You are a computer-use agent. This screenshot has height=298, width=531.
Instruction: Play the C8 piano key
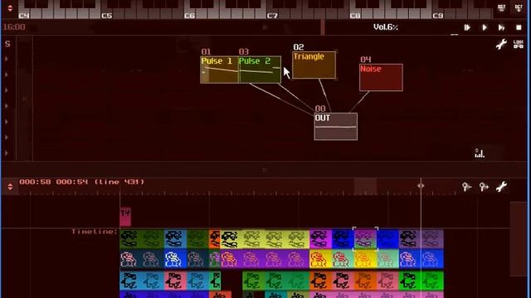point(355,13)
